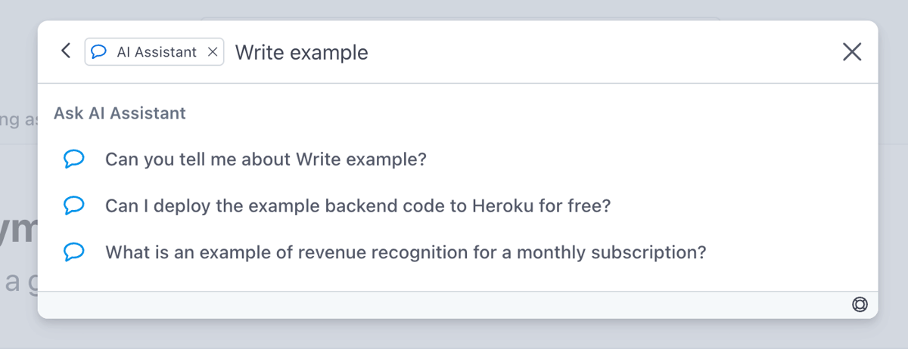
Task: Open help via the lifebuoy icon in footer
Action: point(860,304)
